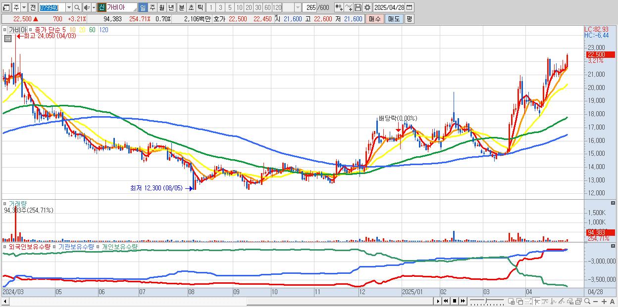
Task: Click the 10 period button
Action: tap(239, 7)
